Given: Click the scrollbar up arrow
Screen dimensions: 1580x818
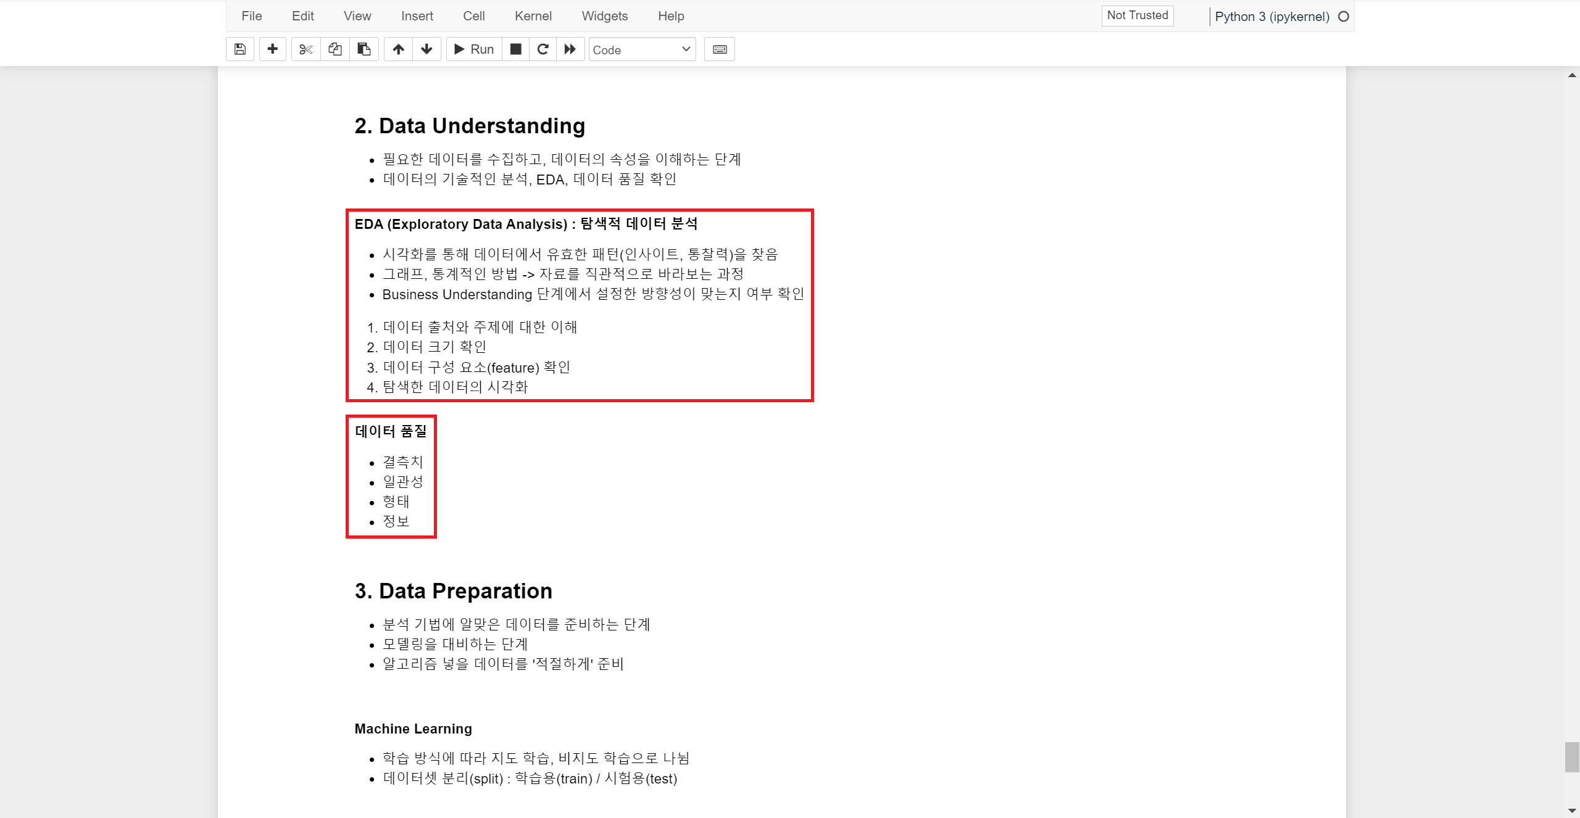Looking at the screenshot, I should click(1572, 75).
